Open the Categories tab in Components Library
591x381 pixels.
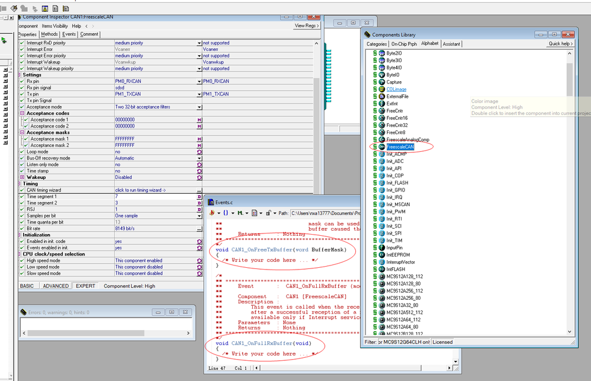[x=376, y=44]
